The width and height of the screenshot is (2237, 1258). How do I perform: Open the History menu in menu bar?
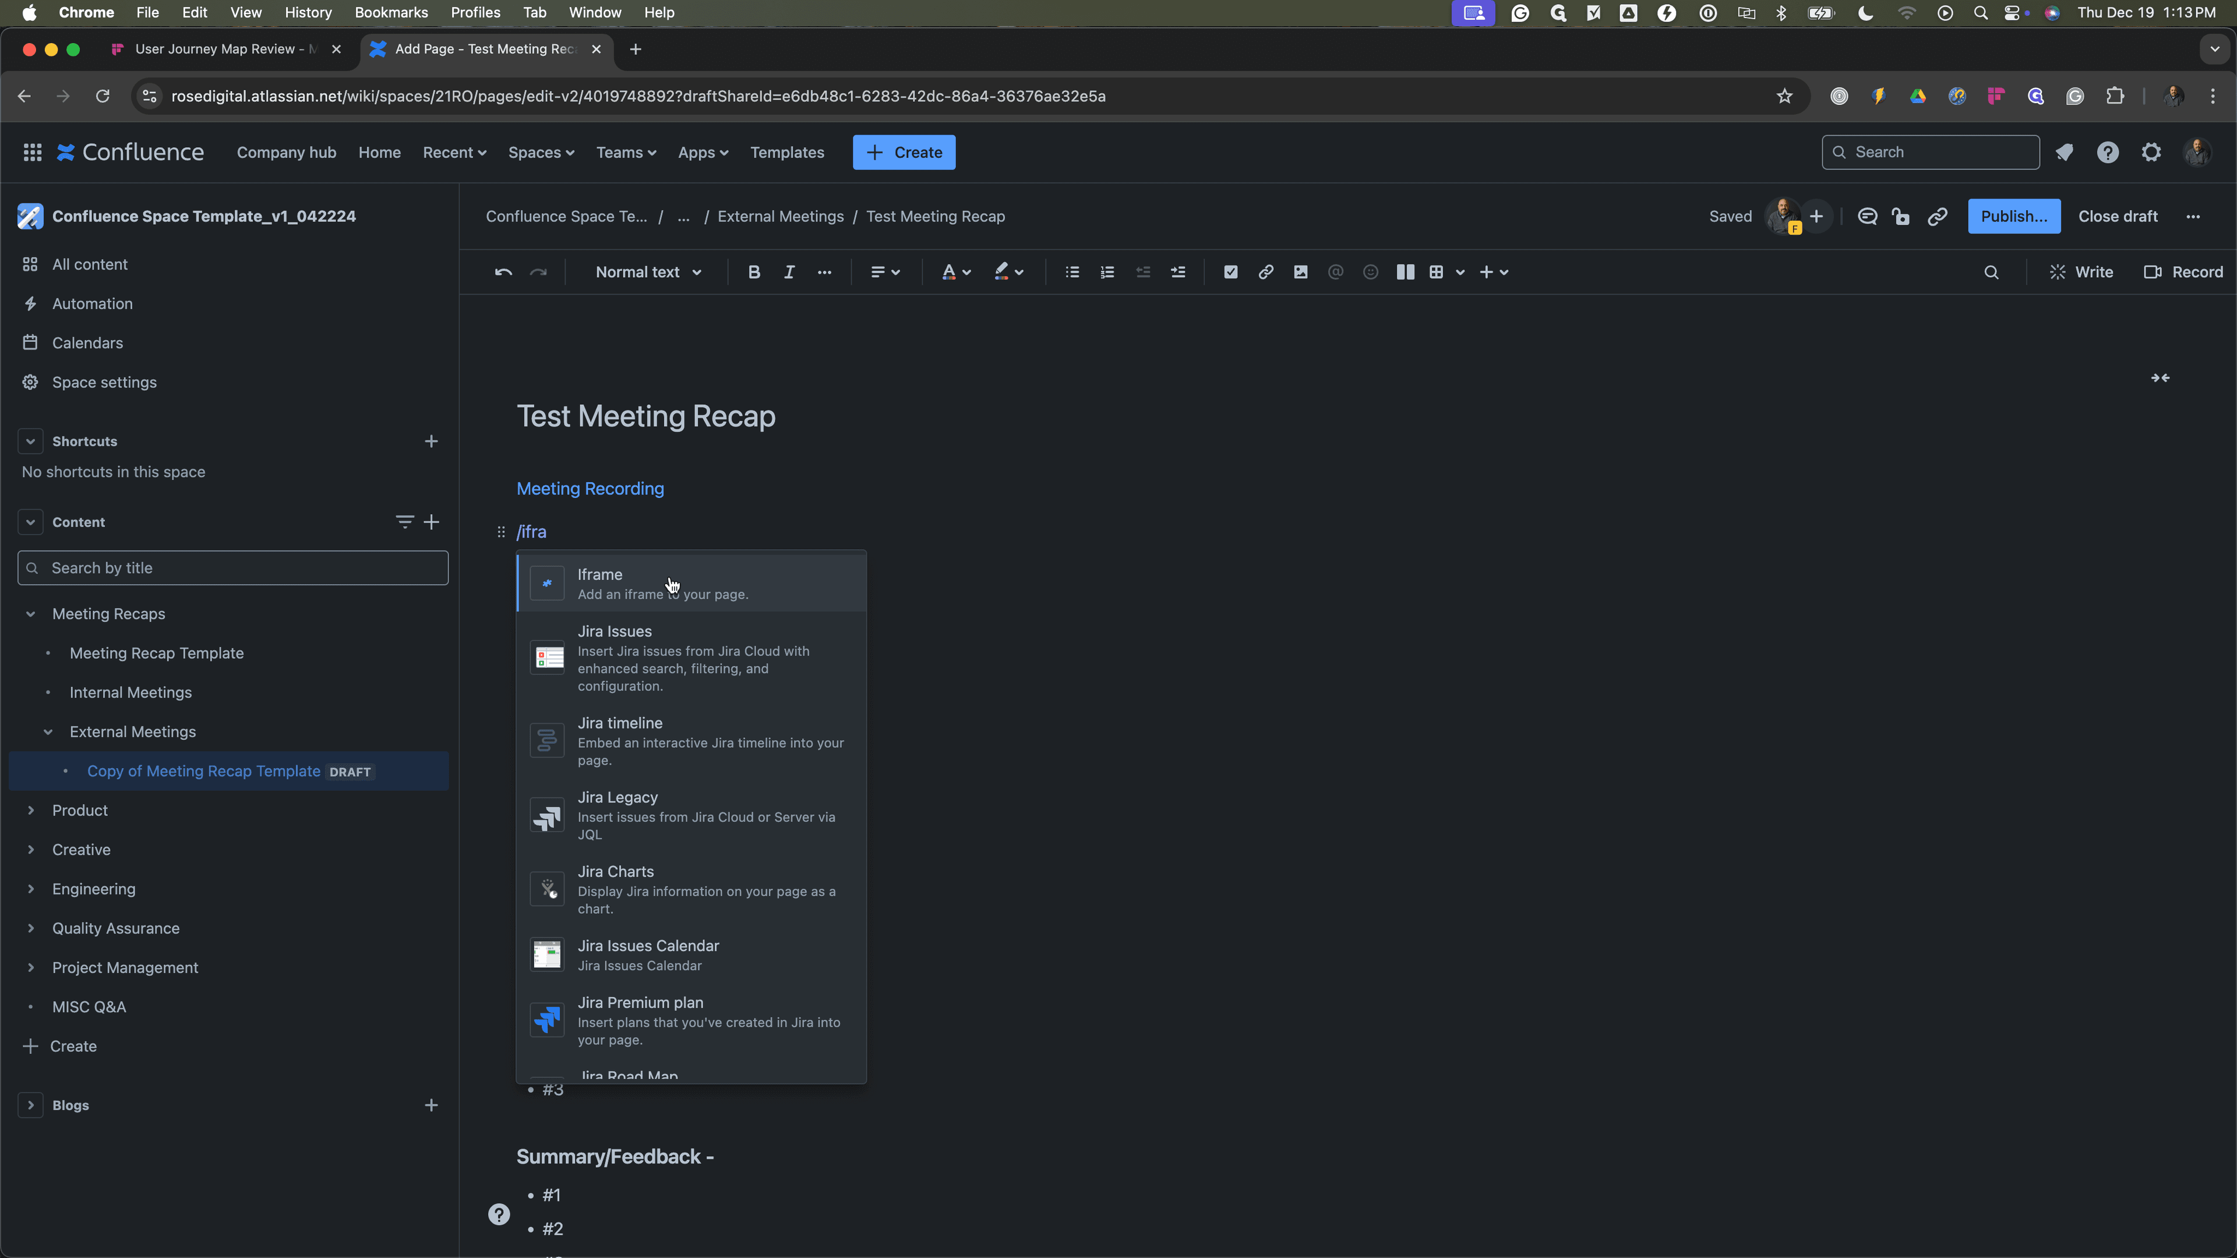pos(308,12)
